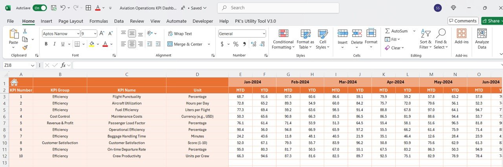Pick the yellow Fill Color swatch
The width and height of the screenshot is (503, 167).
92,44
